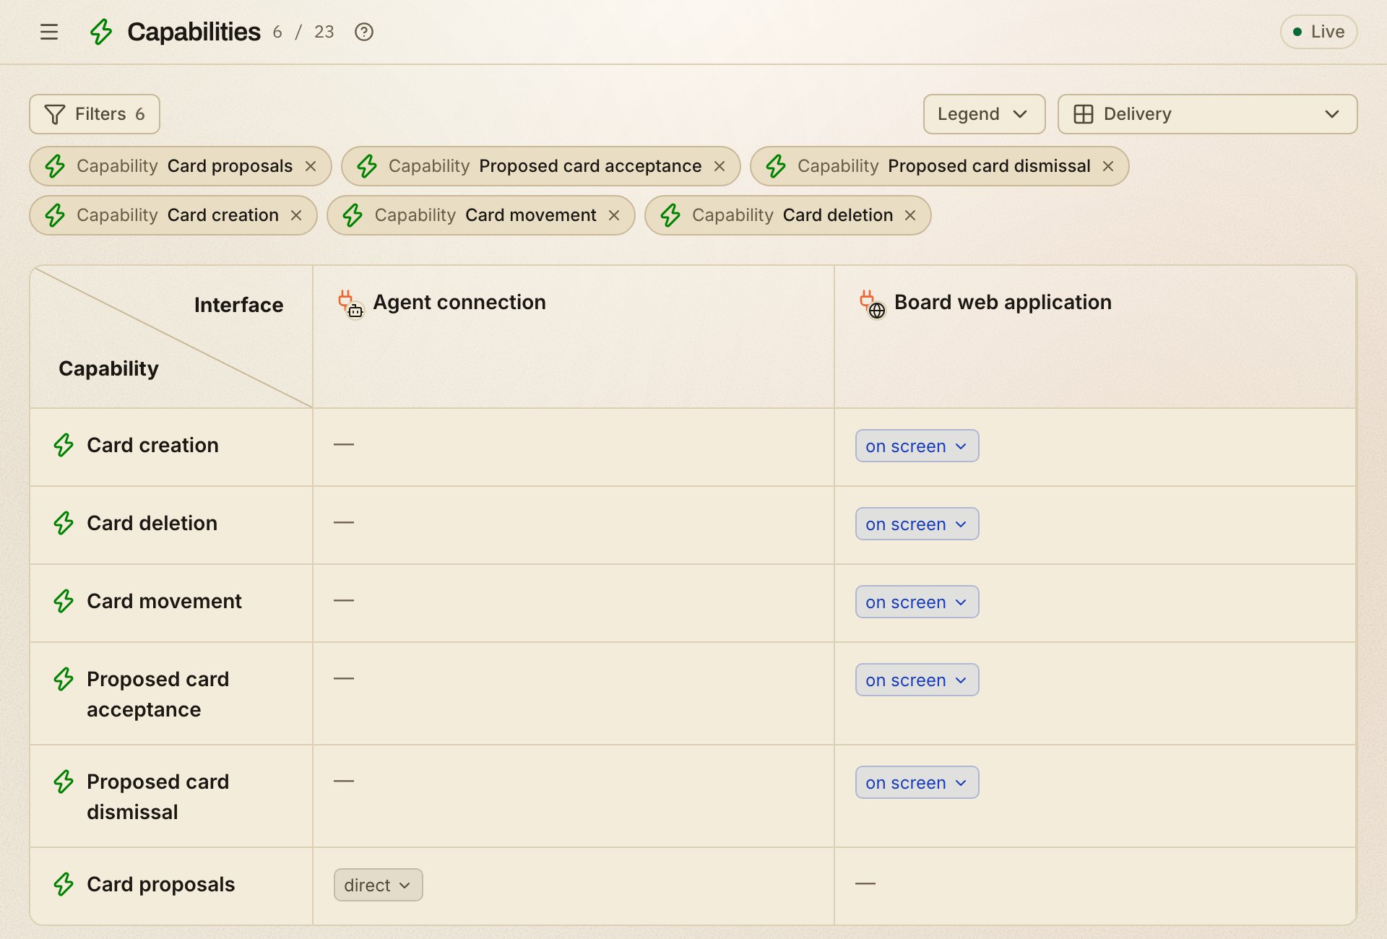Click the lightning icon beside Card creation row
The height and width of the screenshot is (939, 1387).
(64, 445)
